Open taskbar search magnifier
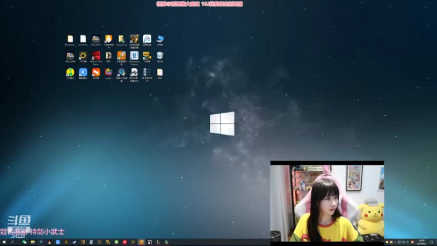Image resolution: width=437 pixels, height=246 pixels. (12, 242)
